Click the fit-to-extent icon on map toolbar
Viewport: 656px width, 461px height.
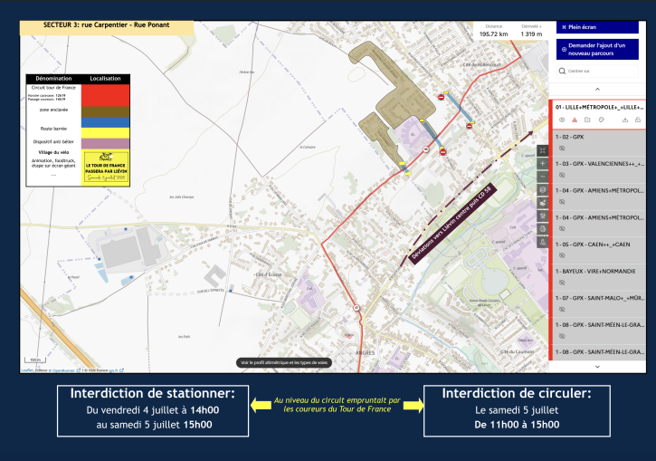543,150
